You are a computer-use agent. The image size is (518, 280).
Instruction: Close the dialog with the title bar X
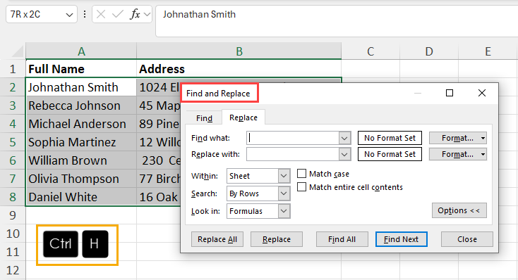click(x=482, y=94)
